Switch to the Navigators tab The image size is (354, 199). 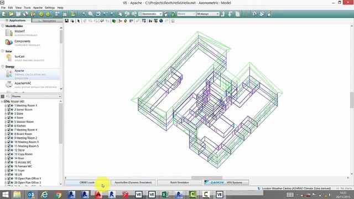point(47,21)
